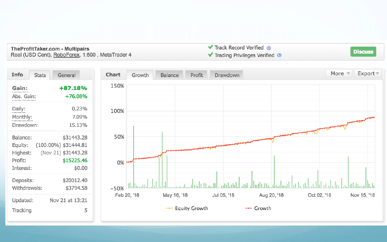
Task: View the Drawdown chart tab
Action: (x=227, y=75)
